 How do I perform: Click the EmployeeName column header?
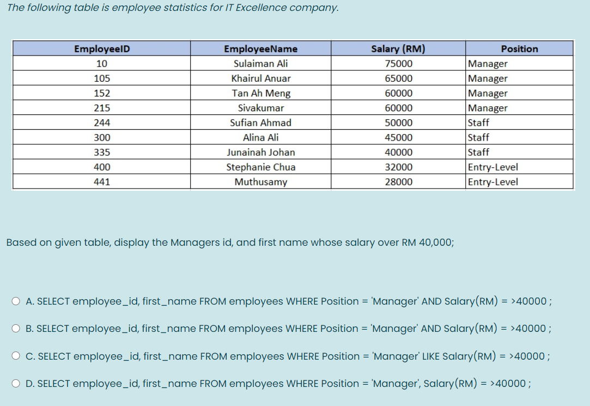click(261, 49)
